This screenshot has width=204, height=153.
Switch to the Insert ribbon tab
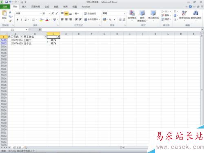[x=24, y=7]
